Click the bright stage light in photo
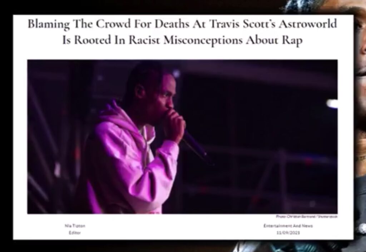 click(332, 104)
